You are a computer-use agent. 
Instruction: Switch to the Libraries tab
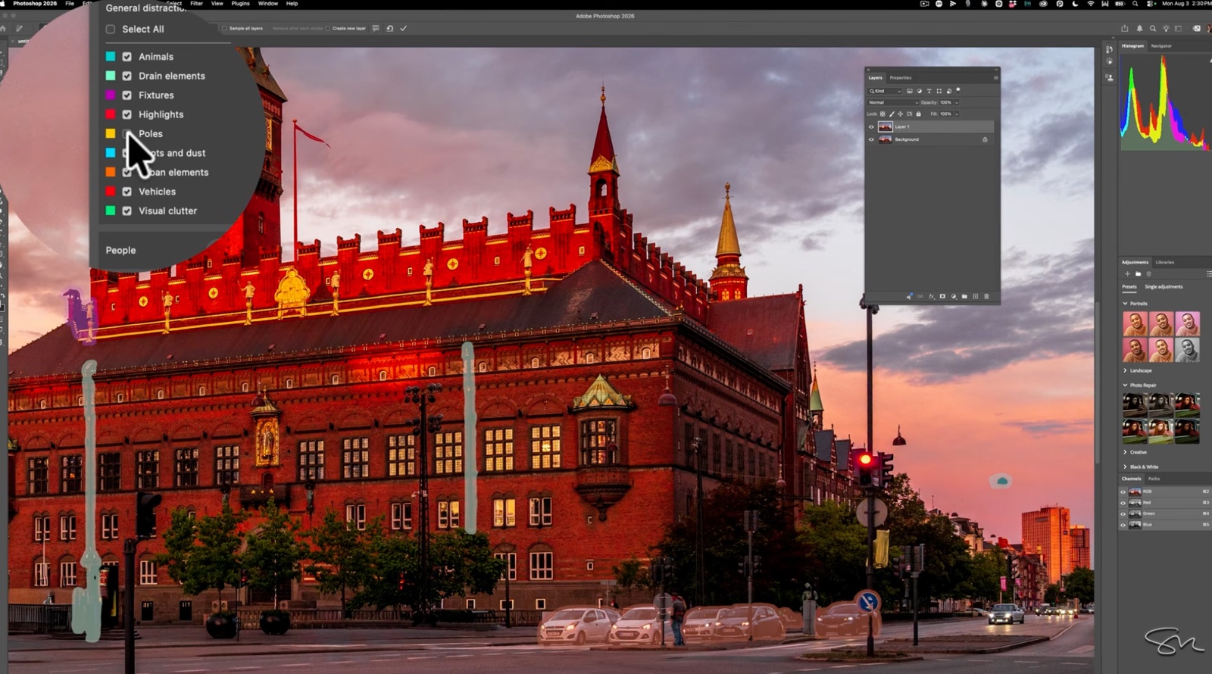tap(1165, 262)
